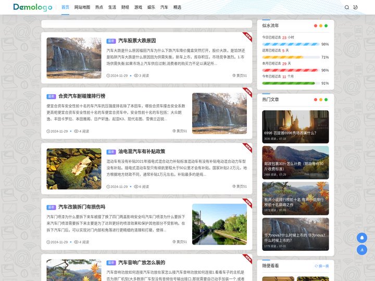375x281 pixels.
Task: Click the 本月已经过去 red progress bar
Action: point(291,70)
